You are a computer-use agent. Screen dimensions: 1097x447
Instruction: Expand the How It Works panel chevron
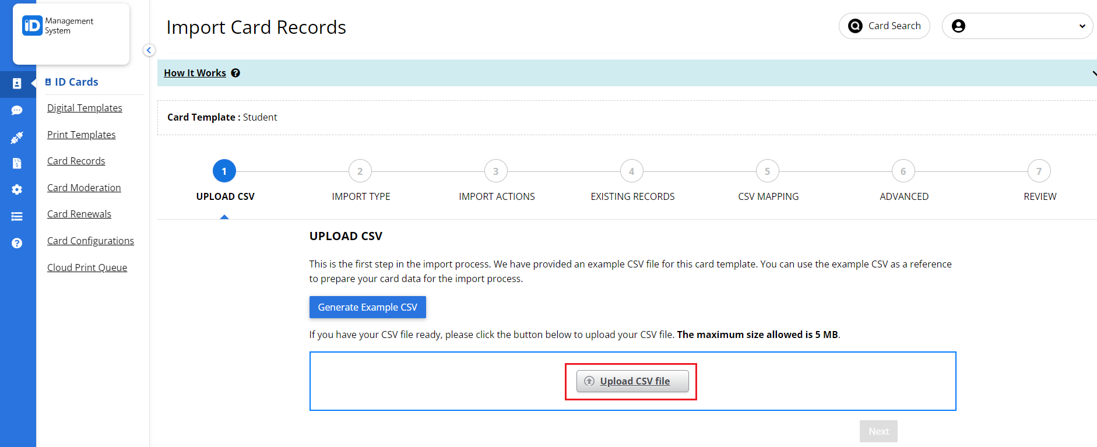coord(1094,73)
